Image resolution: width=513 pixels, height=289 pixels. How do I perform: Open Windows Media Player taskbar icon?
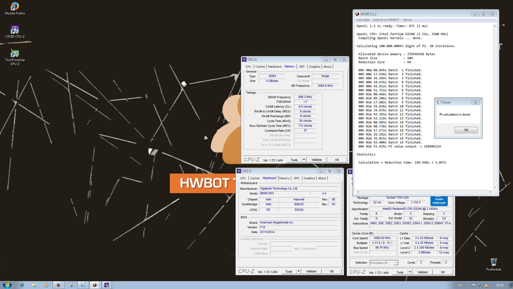point(46,285)
